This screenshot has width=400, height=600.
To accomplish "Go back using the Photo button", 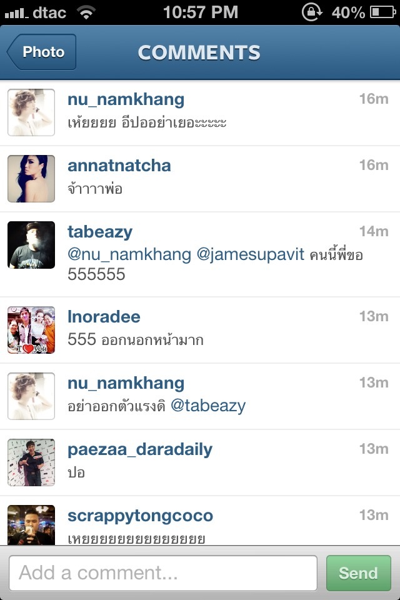I will point(41,52).
